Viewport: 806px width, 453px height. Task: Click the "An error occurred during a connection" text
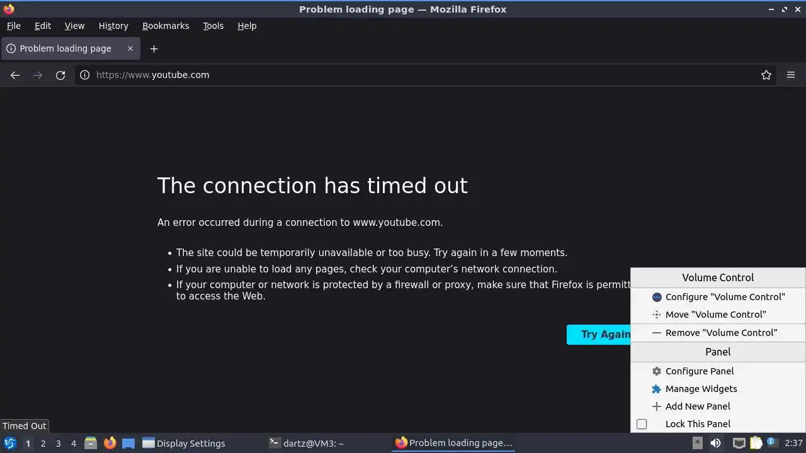(300, 223)
